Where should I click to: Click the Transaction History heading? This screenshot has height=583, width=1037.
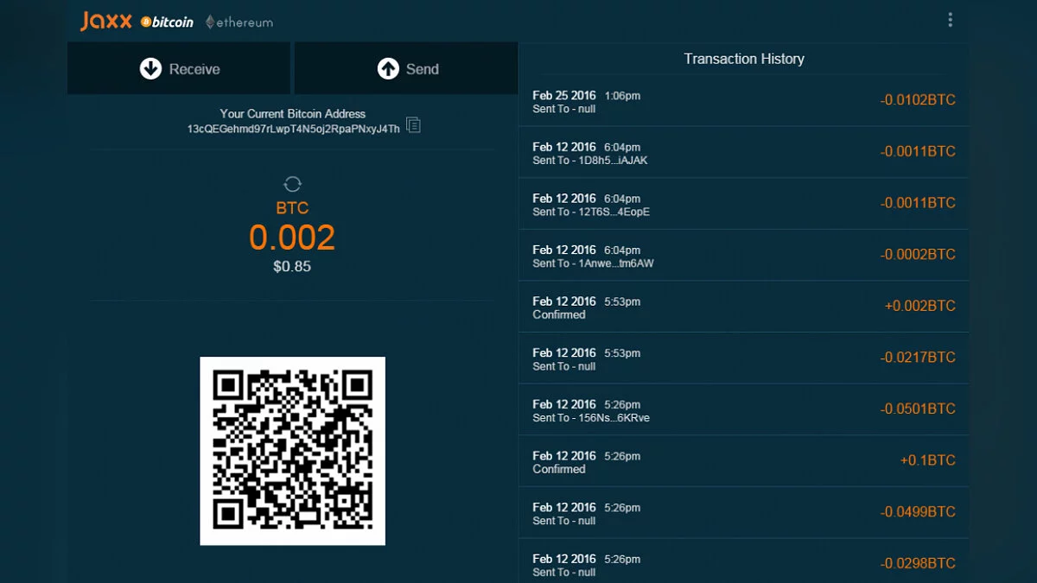click(744, 59)
